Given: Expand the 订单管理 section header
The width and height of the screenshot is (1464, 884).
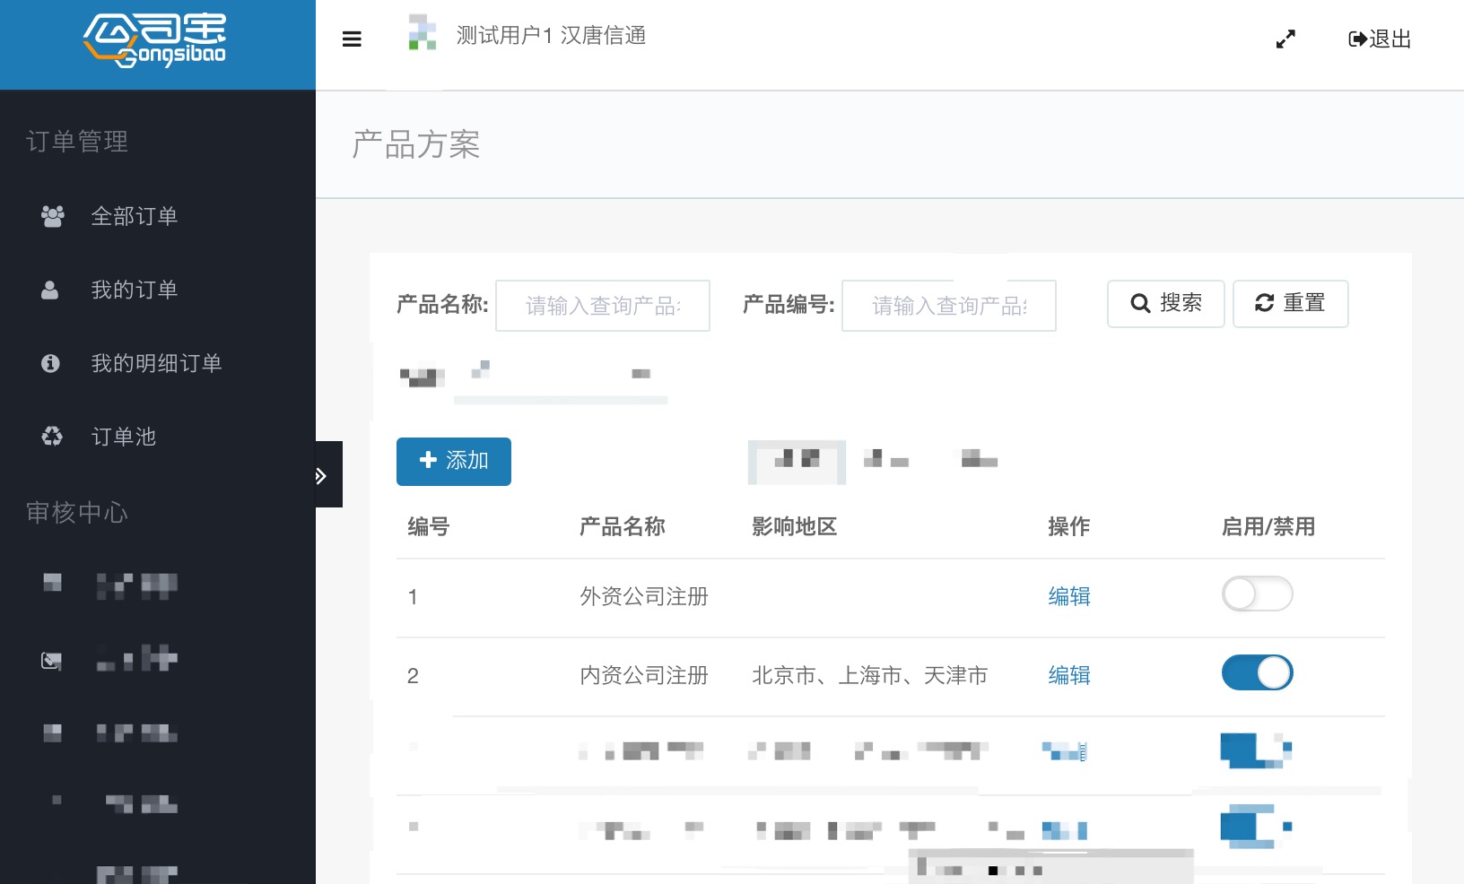Looking at the screenshot, I should point(77,142).
